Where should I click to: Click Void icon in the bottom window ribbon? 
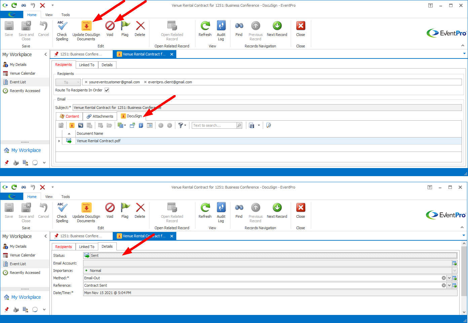pos(110,208)
